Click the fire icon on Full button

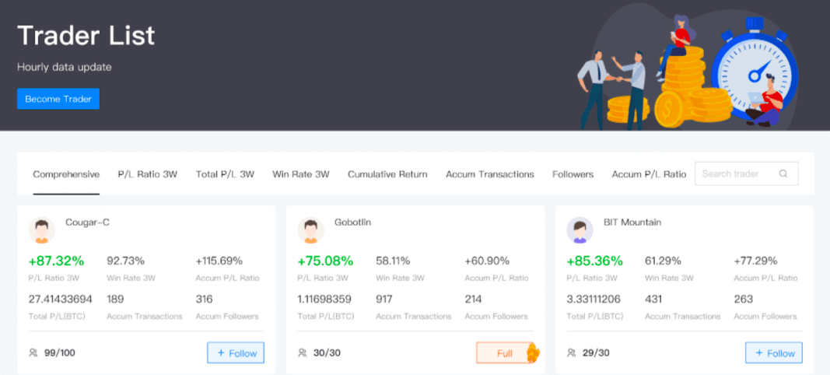[533, 353]
